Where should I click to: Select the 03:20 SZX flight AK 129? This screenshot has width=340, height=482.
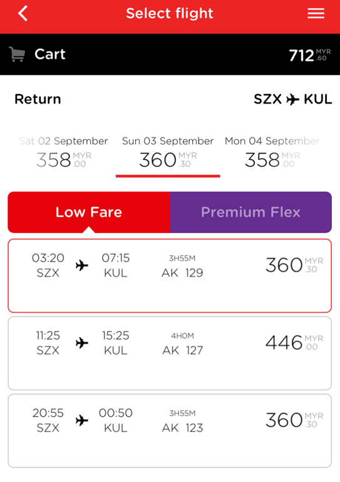(170, 276)
